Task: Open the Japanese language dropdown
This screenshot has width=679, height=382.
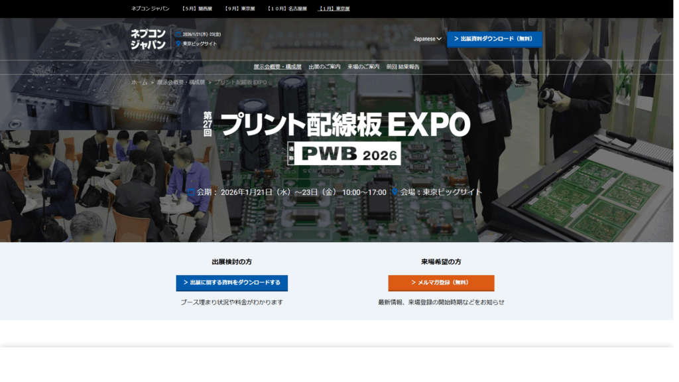Action: (x=428, y=39)
